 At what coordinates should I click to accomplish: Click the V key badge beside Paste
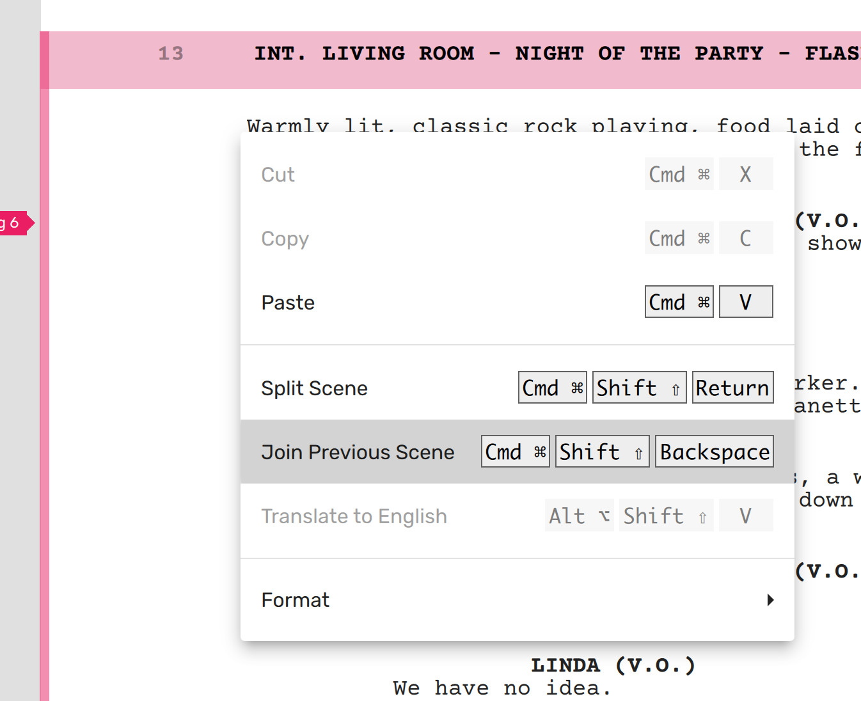746,302
